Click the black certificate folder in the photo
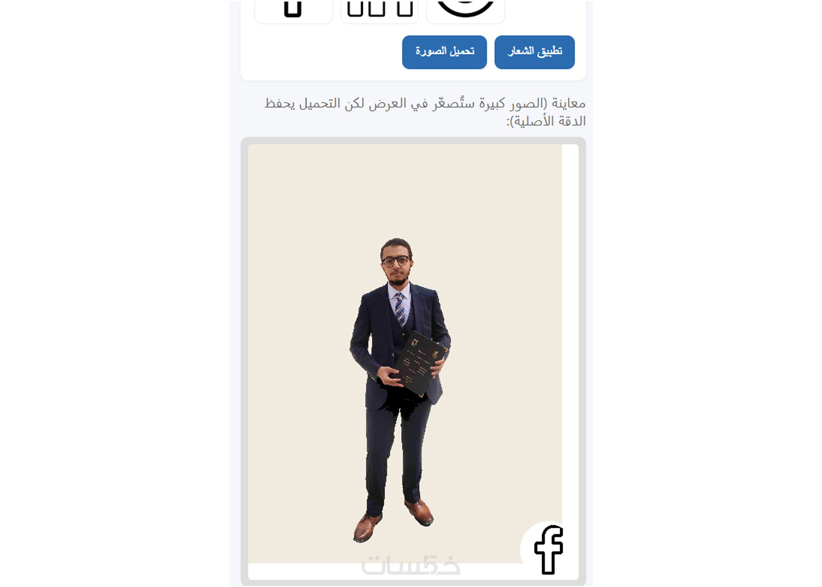 [x=419, y=363]
